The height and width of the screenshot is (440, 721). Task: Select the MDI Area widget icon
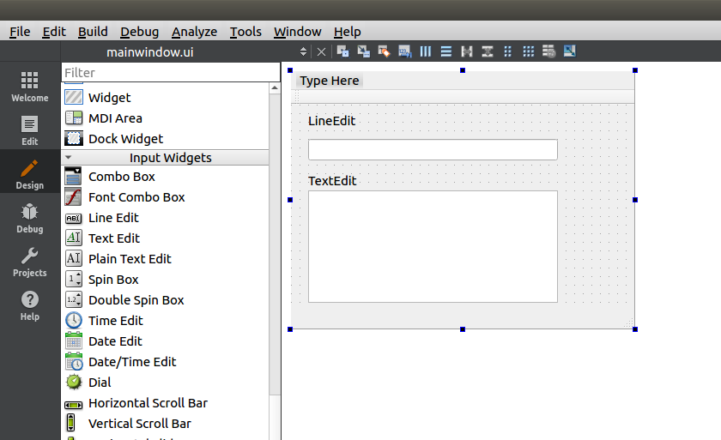coord(74,118)
